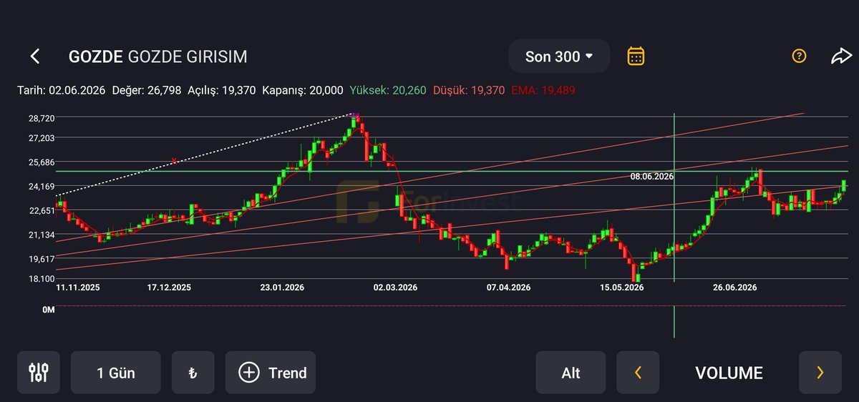This screenshot has width=859, height=402.
Task: Select the Değer: 26,798 value
Action: (147, 90)
